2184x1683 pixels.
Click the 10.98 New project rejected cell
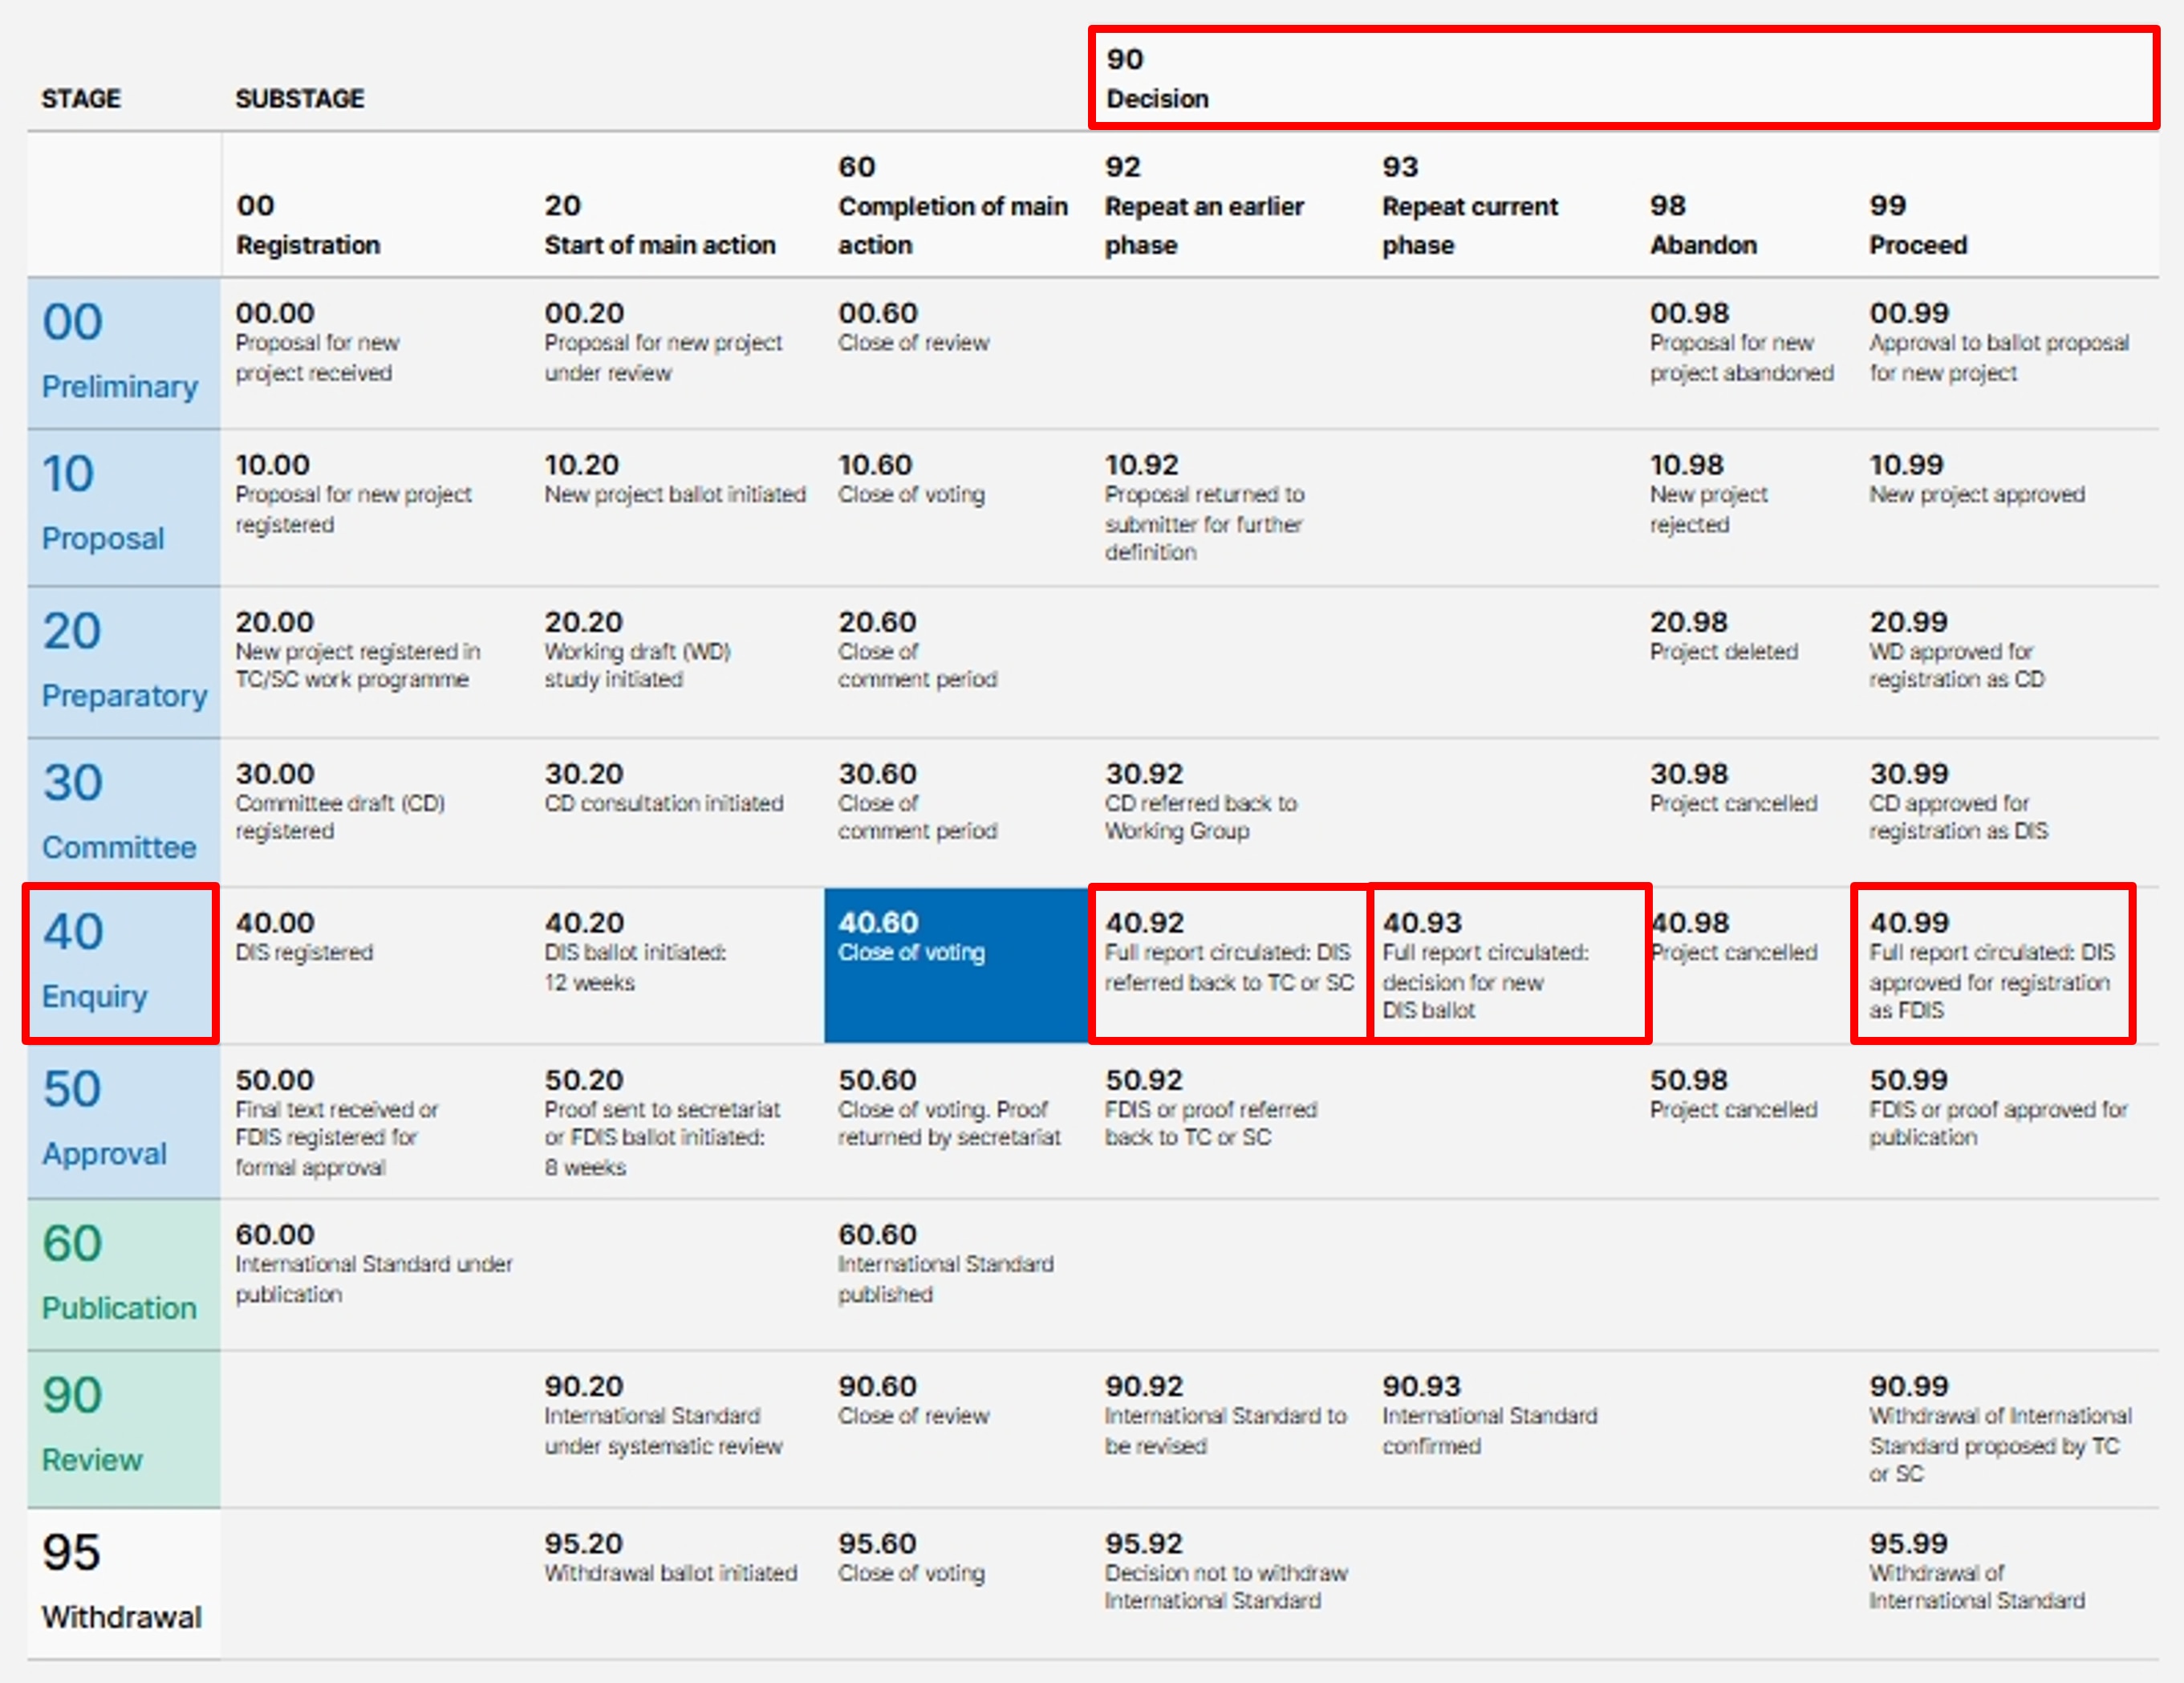coord(1708,494)
